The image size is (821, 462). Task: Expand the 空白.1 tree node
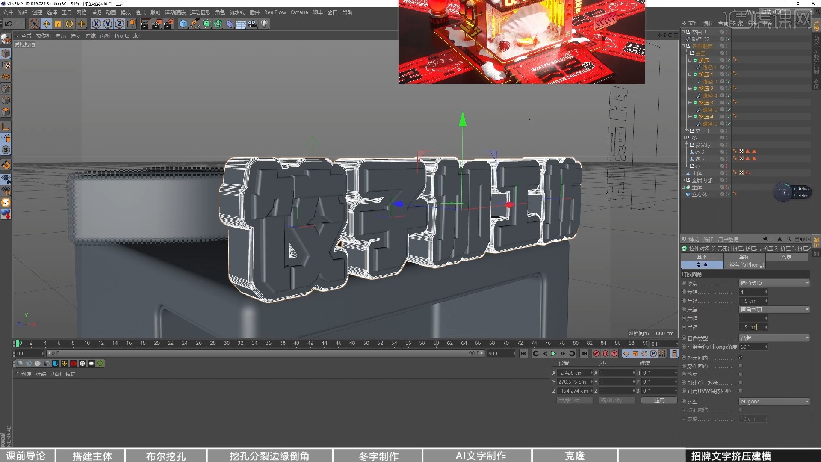(687, 131)
